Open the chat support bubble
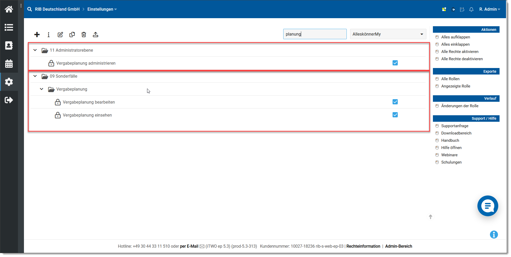Image resolution: width=511 pixels, height=257 pixels. 488,206
